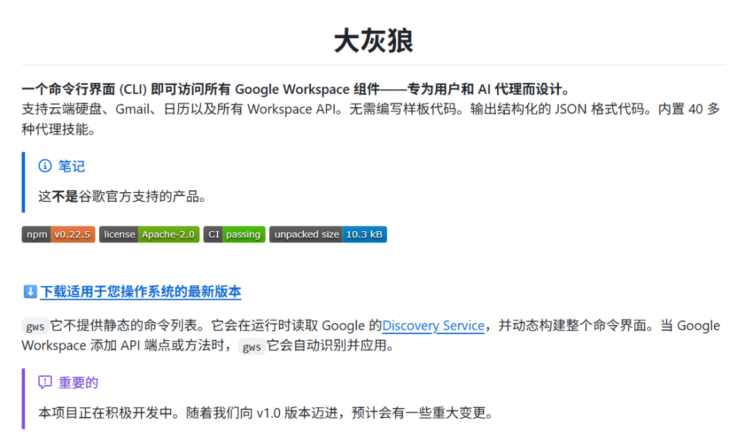This screenshot has height=440, width=753.
Task: Click the text 种代理技能
Action: (x=58, y=129)
